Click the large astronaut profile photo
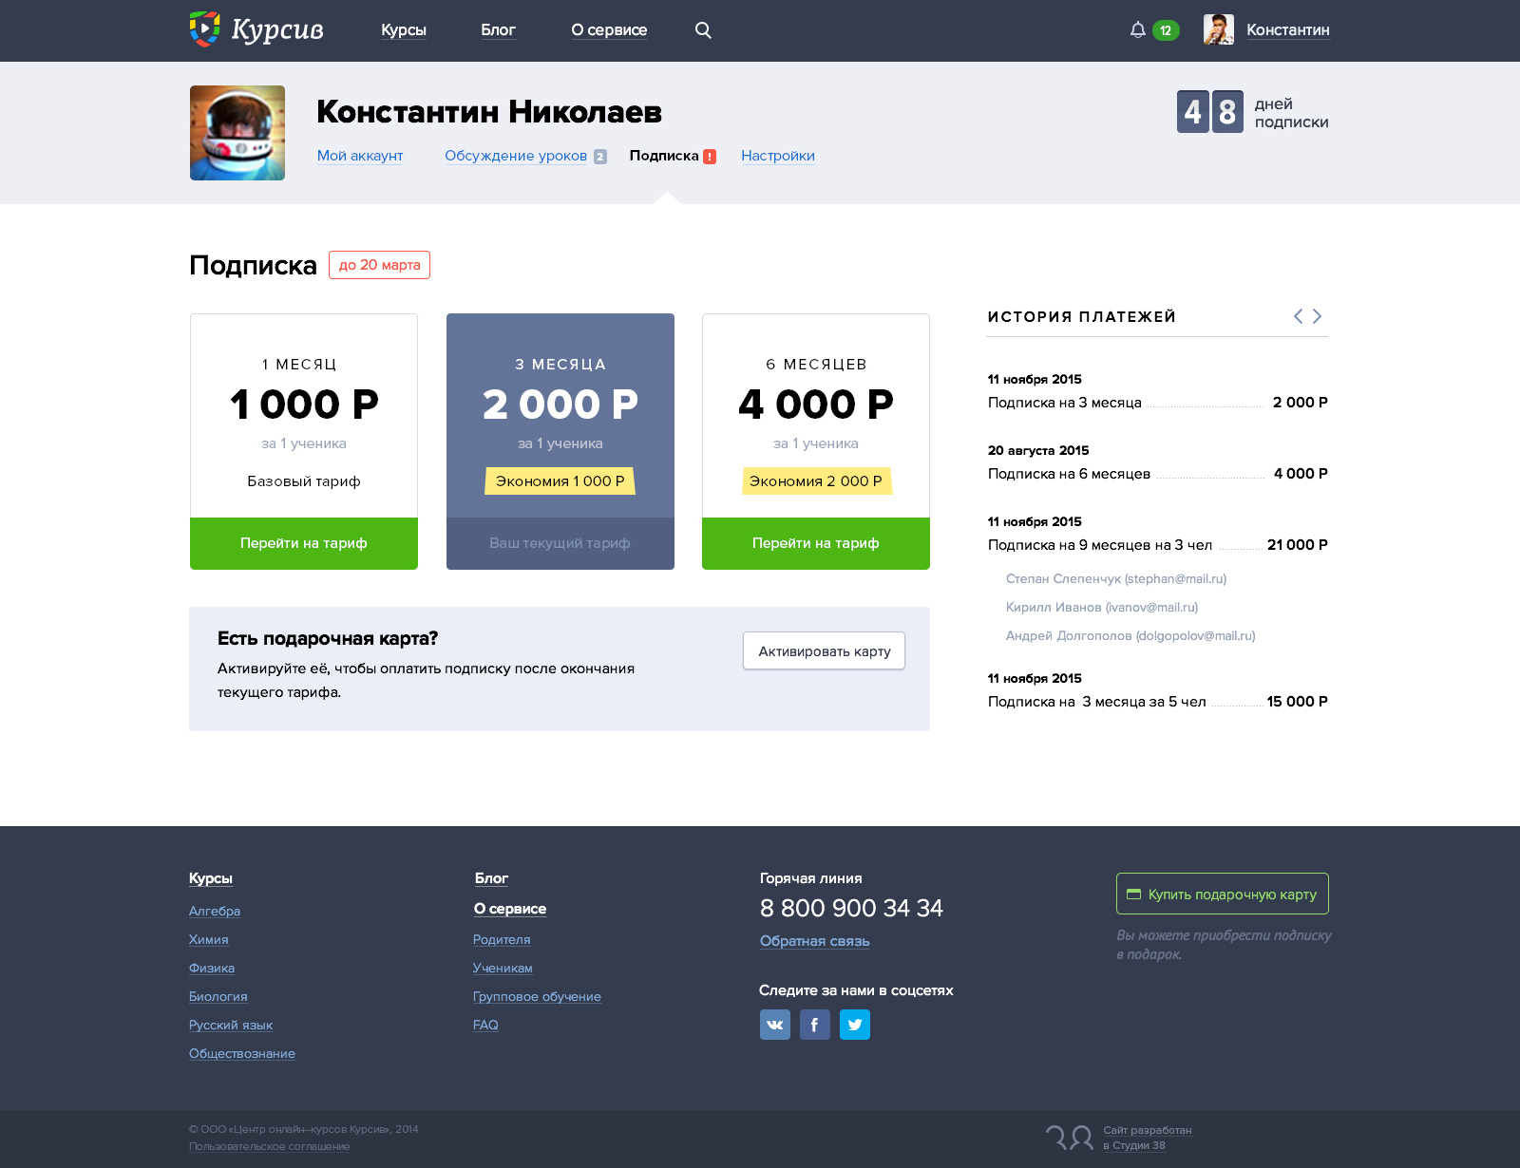This screenshot has width=1520, height=1168. [x=237, y=133]
